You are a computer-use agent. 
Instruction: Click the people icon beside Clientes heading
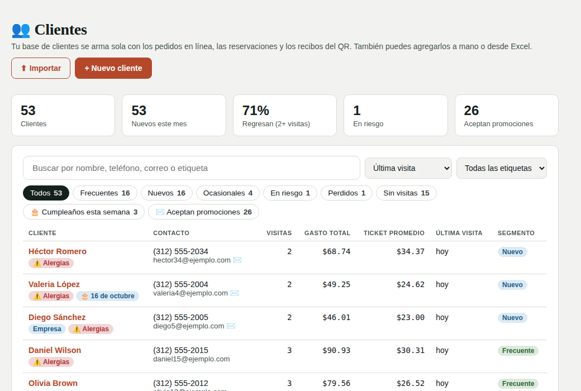[21, 30]
